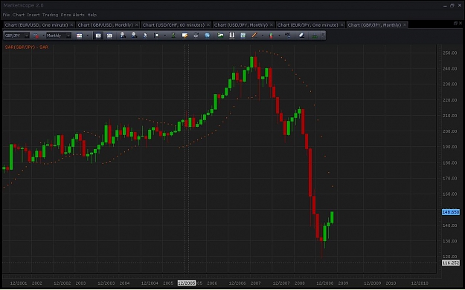
Task: Open the Chart menu
Action: pyautogui.click(x=19, y=15)
